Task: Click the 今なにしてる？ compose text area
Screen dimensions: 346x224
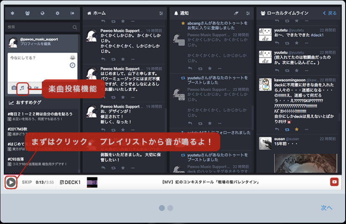Action: (39, 68)
